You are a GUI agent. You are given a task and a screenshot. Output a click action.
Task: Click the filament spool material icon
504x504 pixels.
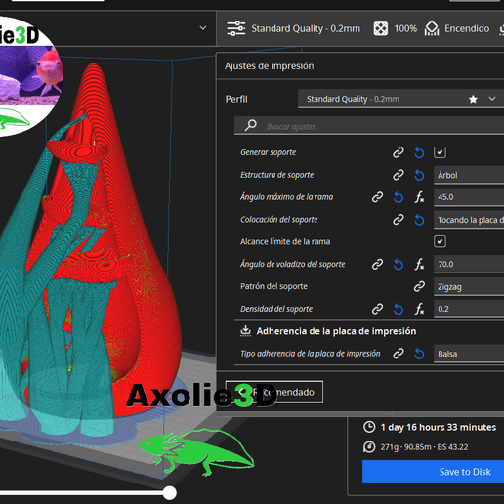coord(369,447)
